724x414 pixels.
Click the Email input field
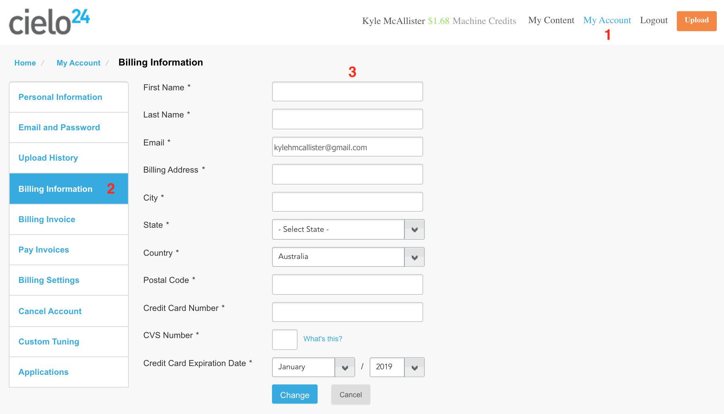[348, 147]
